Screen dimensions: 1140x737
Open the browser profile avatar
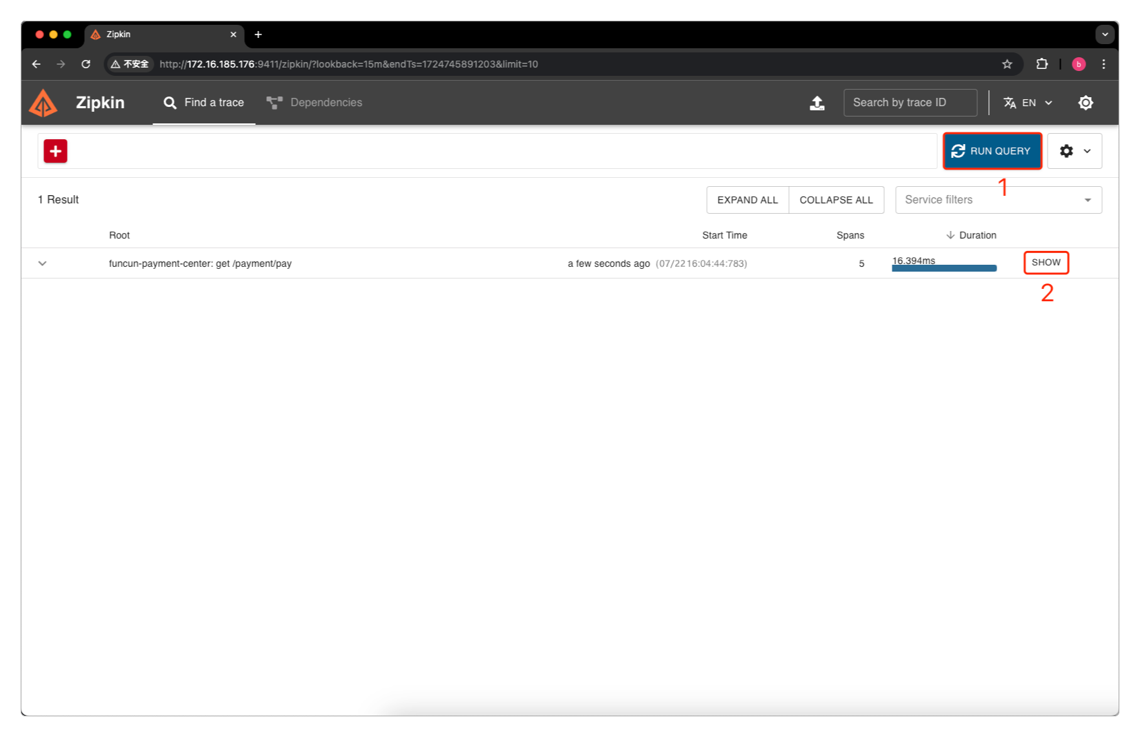[1079, 64]
